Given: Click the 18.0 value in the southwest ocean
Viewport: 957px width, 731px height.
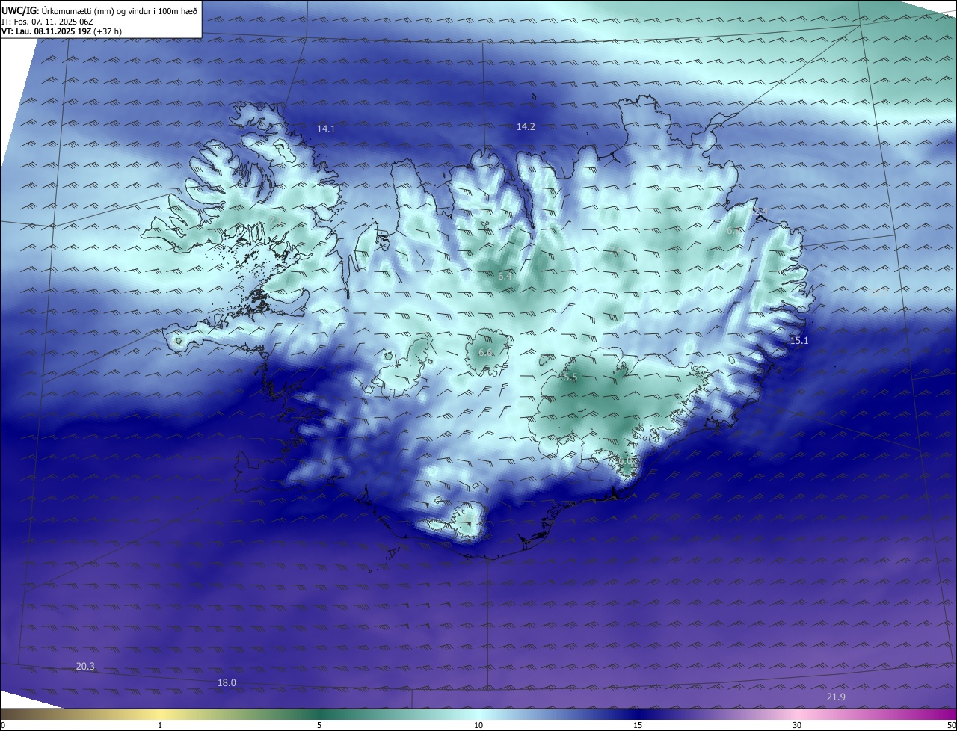Looking at the screenshot, I should (227, 683).
